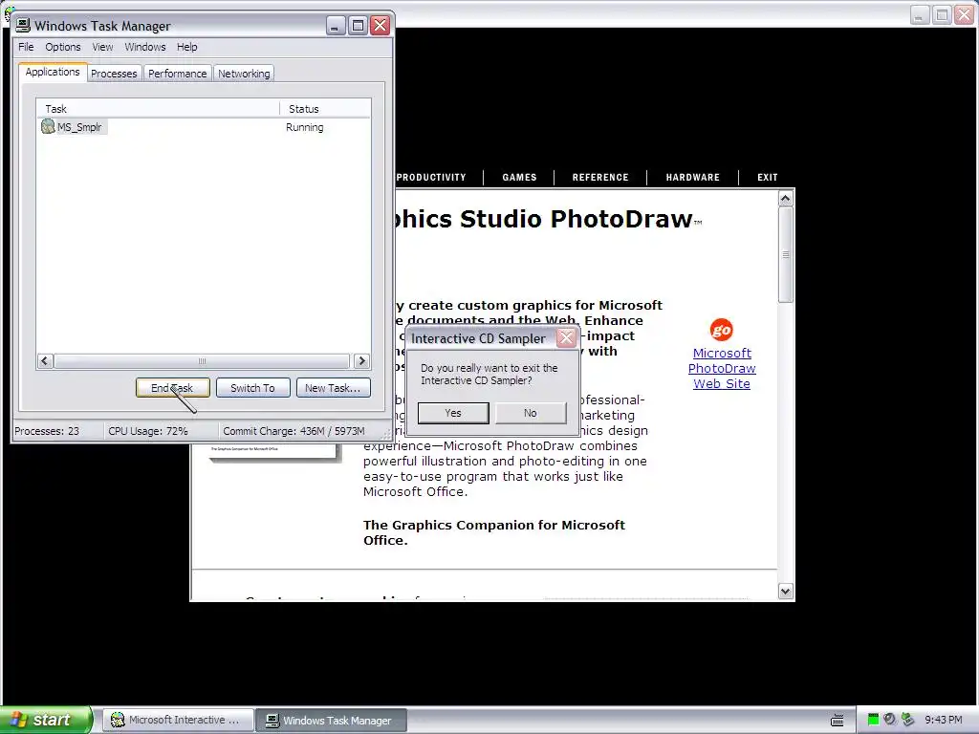Select the Applications tab

pyautogui.click(x=53, y=72)
